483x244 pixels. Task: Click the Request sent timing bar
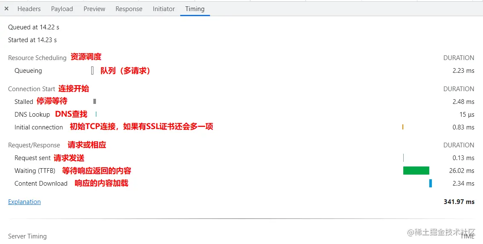coord(403,158)
